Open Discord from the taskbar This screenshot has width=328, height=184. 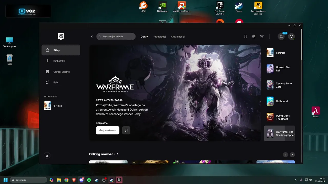click(x=81, y=180)
